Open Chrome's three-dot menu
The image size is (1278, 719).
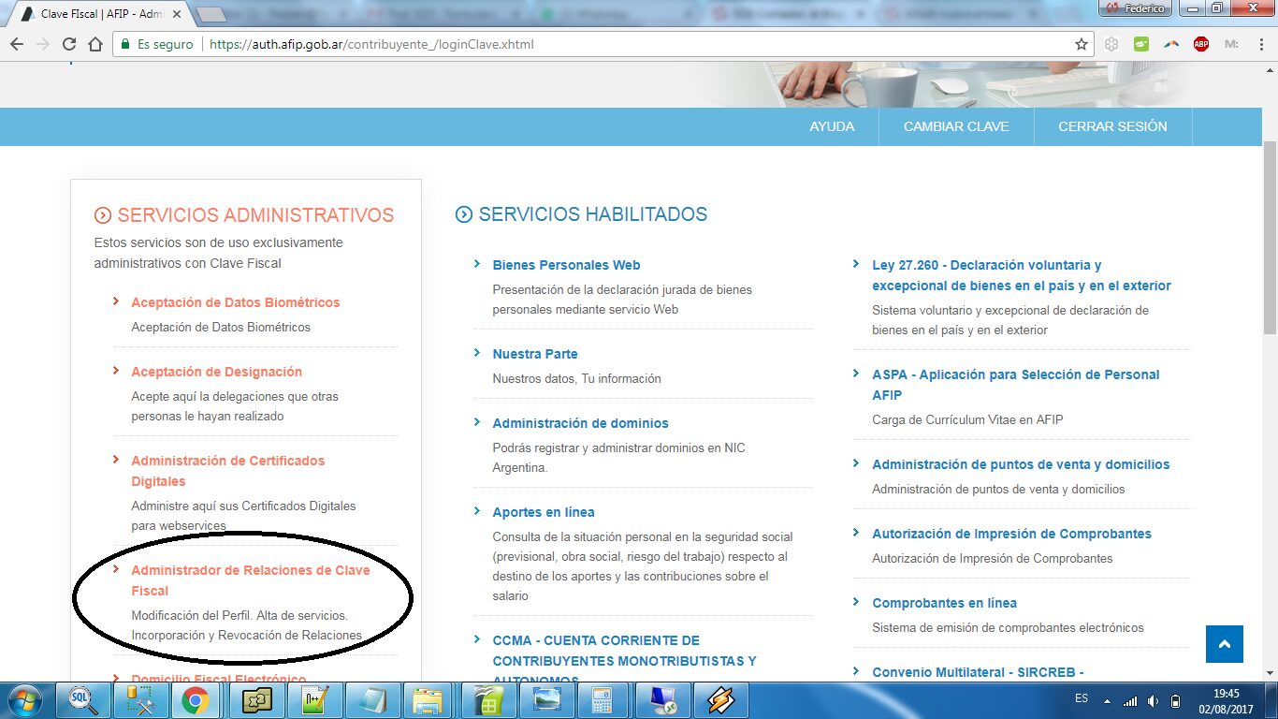1259,44
